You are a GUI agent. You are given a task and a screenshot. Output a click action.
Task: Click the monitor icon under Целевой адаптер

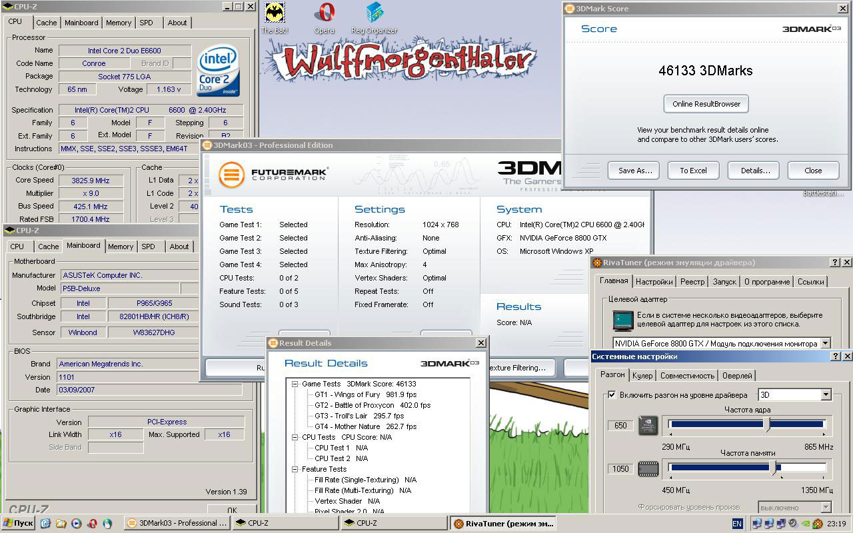click(x=622, y=320)
